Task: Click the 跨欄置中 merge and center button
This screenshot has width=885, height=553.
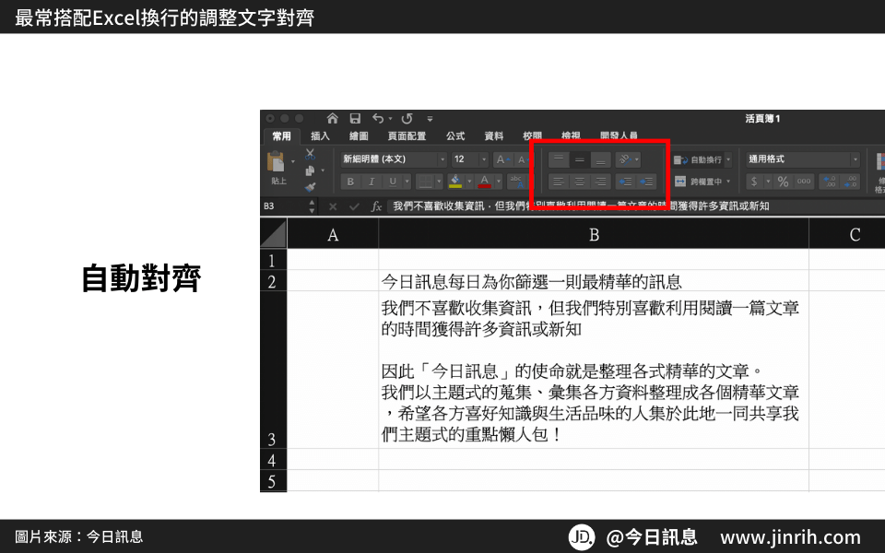Action: click(x=698, y=182)
